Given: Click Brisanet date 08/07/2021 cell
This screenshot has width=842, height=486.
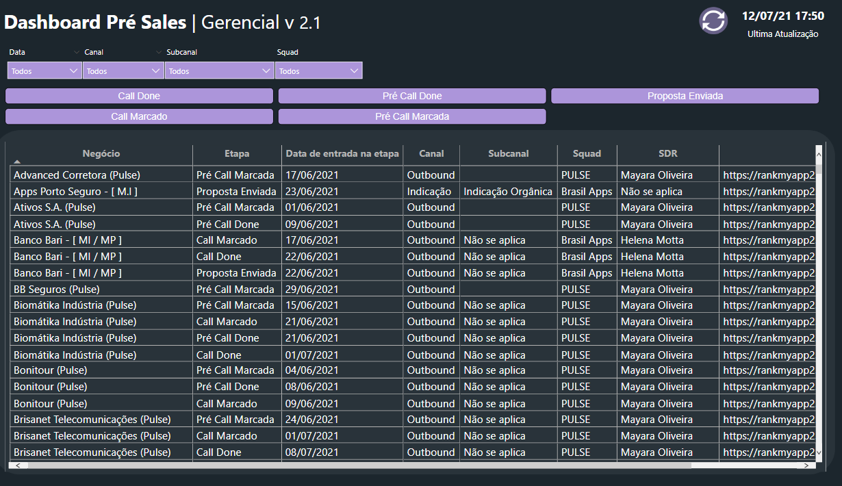Looking at the screenshot, I should pos(311,452).
